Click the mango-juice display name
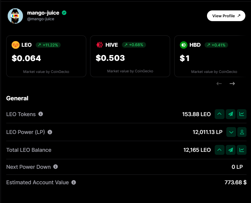251x203 pixels. point(43,13)
